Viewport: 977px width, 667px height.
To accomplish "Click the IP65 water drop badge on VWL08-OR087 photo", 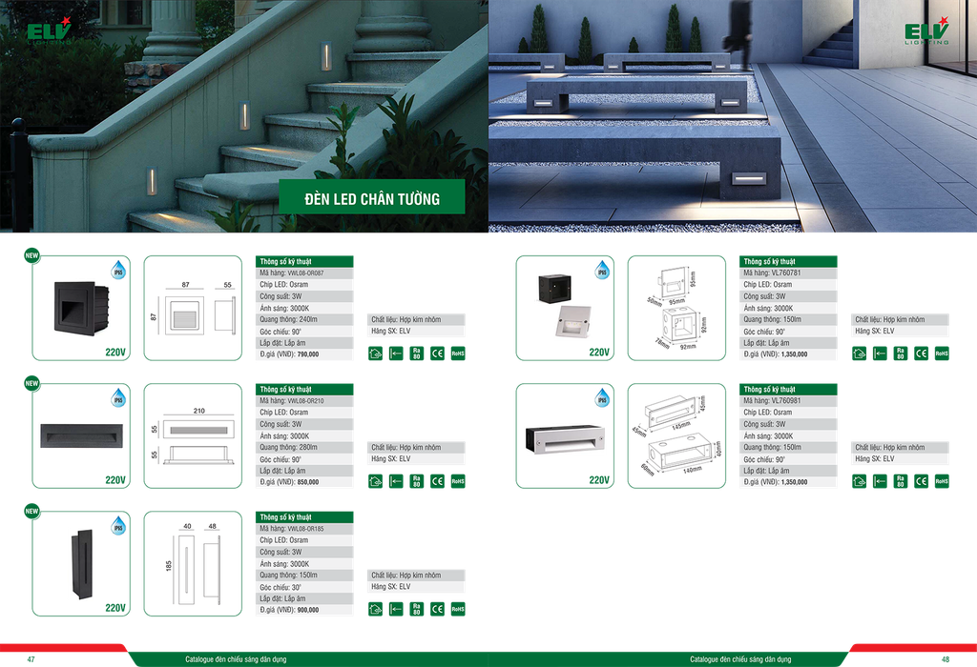I will 119,272.
